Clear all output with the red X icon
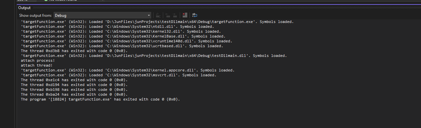This screenshot has width=421, height=128. click(185, 15)
